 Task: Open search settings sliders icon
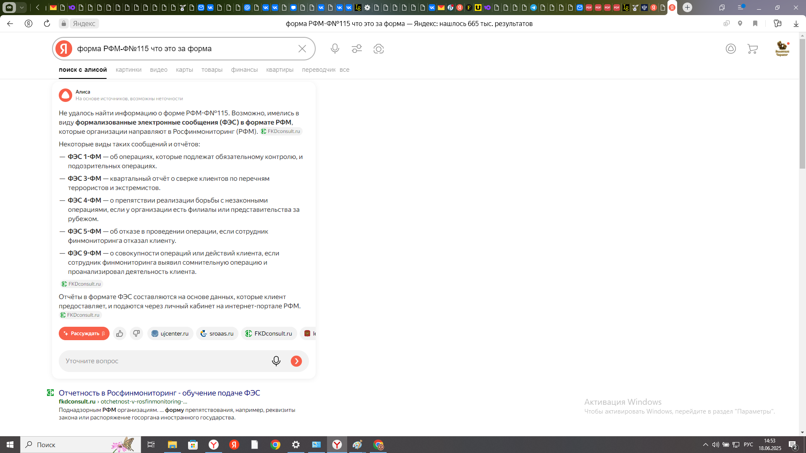357,49
